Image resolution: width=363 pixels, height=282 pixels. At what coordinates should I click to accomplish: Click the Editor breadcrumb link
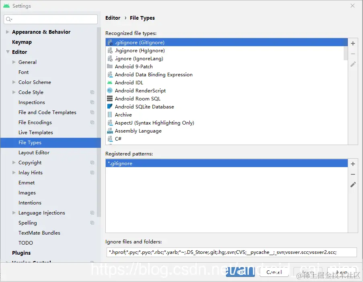pos(113,18)
